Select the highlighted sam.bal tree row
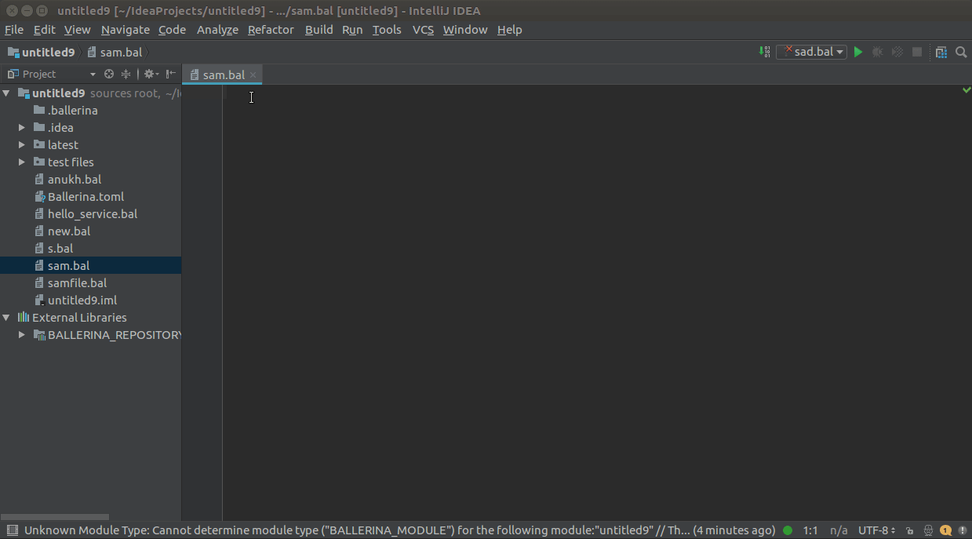Image resolution: width=972 pixels, height=539 pixels. [90, 265]
